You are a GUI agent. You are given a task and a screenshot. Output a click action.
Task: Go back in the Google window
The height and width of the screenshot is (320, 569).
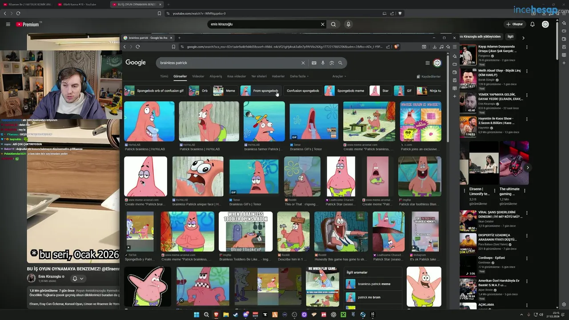(124, 47)
